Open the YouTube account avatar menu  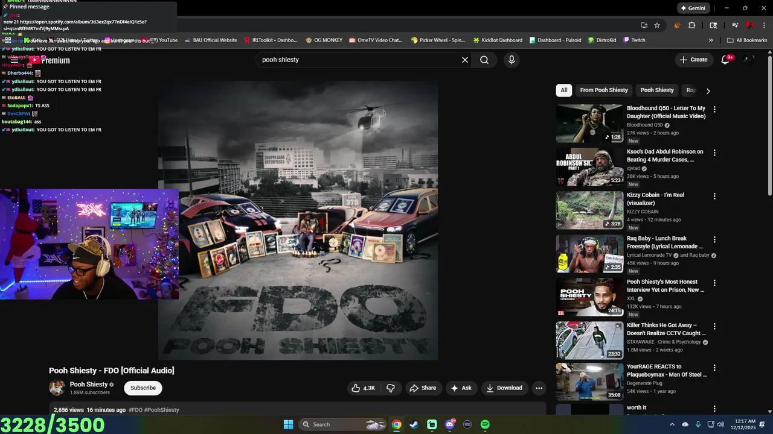coord(749,60)
